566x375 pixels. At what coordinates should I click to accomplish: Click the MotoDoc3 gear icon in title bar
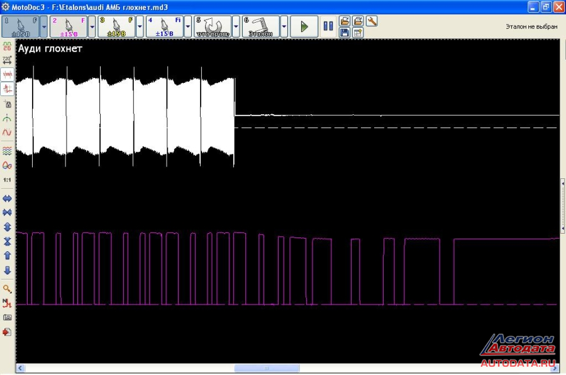pyautogui.click(x=6, y=7)
